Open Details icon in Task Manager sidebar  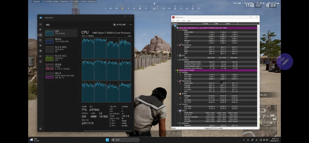point(40,56)
